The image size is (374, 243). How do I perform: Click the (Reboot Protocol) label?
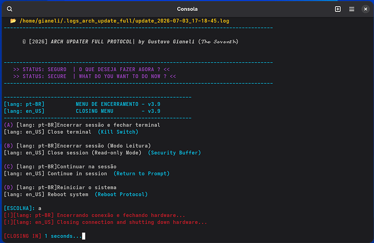(x=121, y=194)
